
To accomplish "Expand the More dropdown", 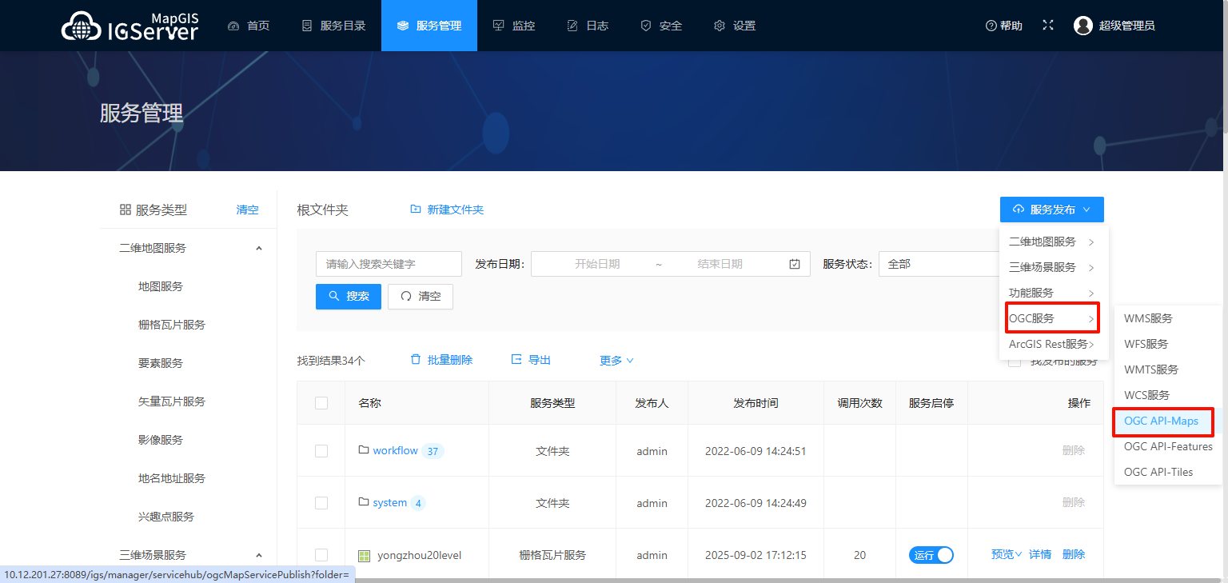I will (x=616, y=361).
